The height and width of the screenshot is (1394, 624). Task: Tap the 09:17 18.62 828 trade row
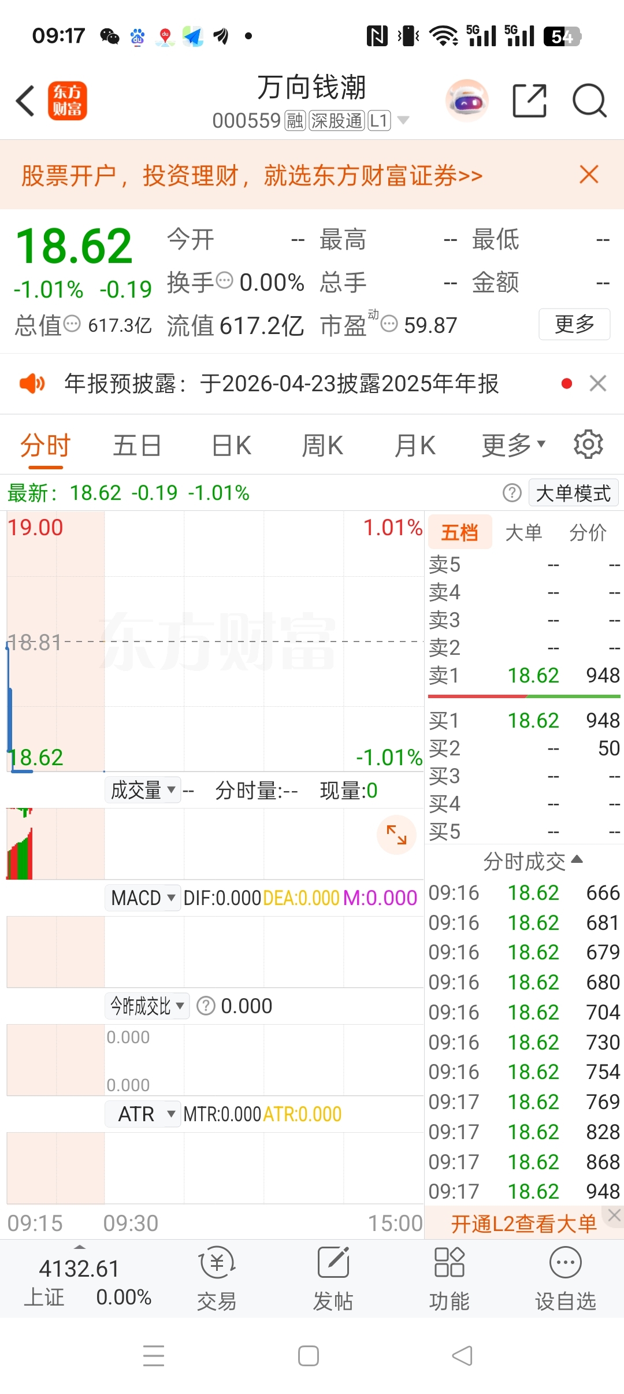[524, 1132]
